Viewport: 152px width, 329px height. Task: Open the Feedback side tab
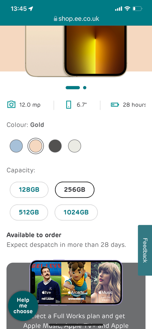click(x=145, y=250)
